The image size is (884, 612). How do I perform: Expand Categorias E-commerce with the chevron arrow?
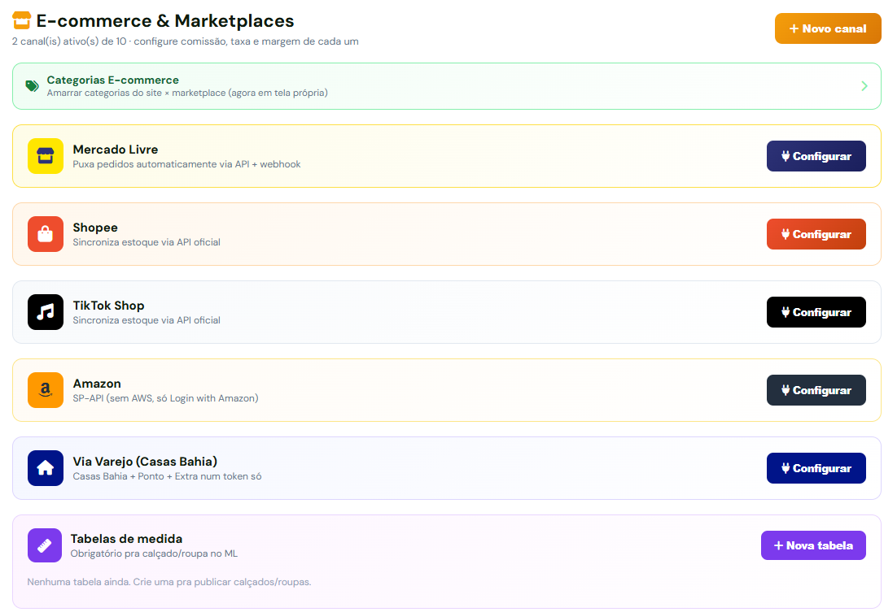tap(864, 85)
